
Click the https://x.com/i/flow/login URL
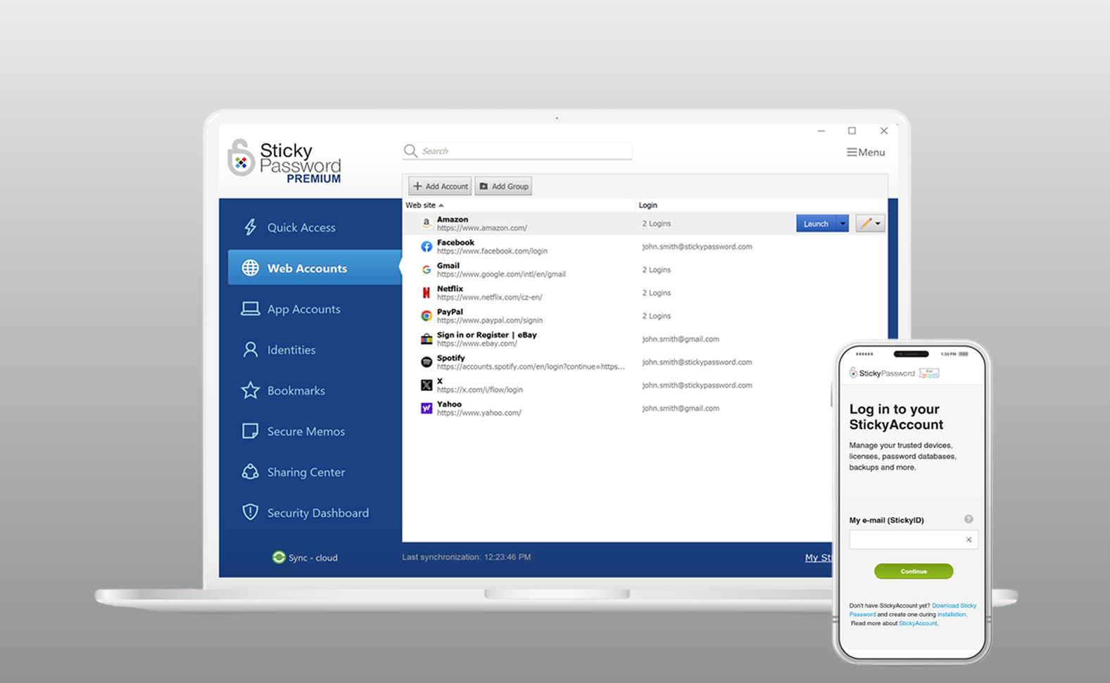pyautogui.click(x=479, y=390)
